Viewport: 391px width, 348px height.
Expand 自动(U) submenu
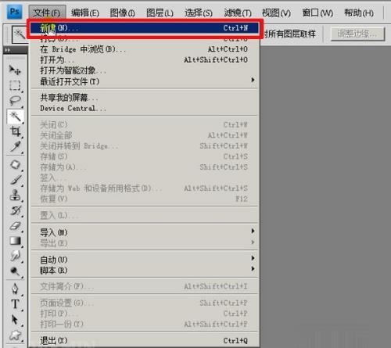(x=144, y=260)
